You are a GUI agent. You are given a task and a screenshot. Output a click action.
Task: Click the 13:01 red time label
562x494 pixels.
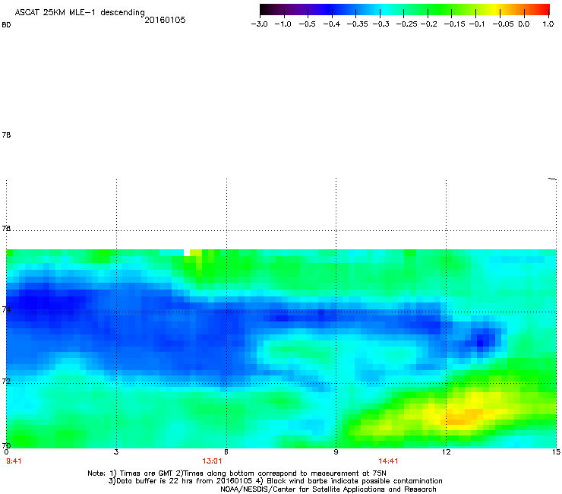click(x=212, y=461)
